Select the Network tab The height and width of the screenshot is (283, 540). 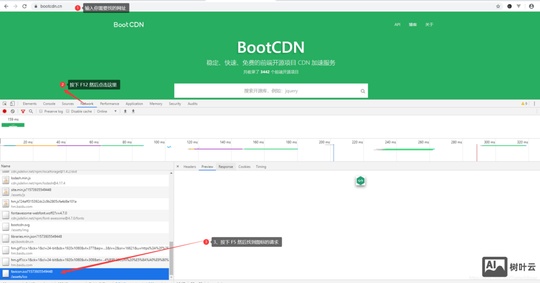click(87, 104)
